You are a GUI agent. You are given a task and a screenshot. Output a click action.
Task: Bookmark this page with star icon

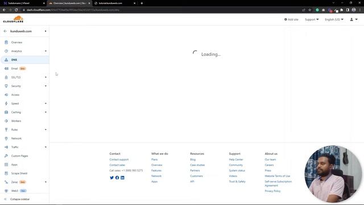coord(309,10)
